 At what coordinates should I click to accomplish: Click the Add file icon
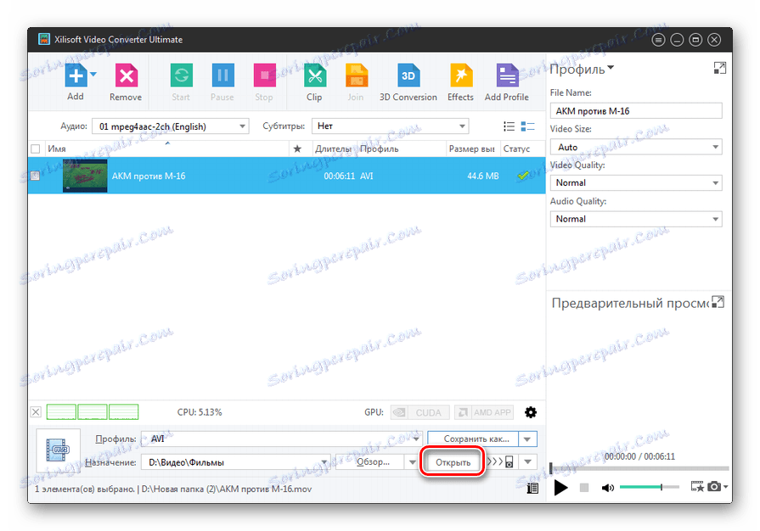pyautogui.click(x=76, y=75)
